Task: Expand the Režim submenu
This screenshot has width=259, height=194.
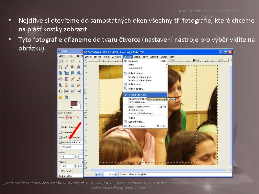Action: click(145, 65)
